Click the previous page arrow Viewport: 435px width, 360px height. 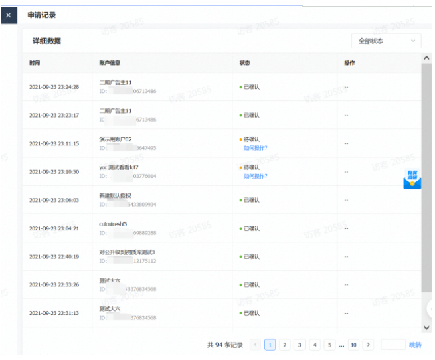pos(255,345)
